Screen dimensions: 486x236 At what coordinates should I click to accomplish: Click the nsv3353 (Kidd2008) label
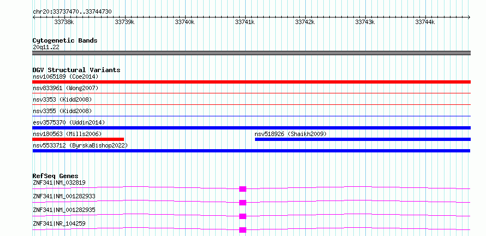point(62,99)
